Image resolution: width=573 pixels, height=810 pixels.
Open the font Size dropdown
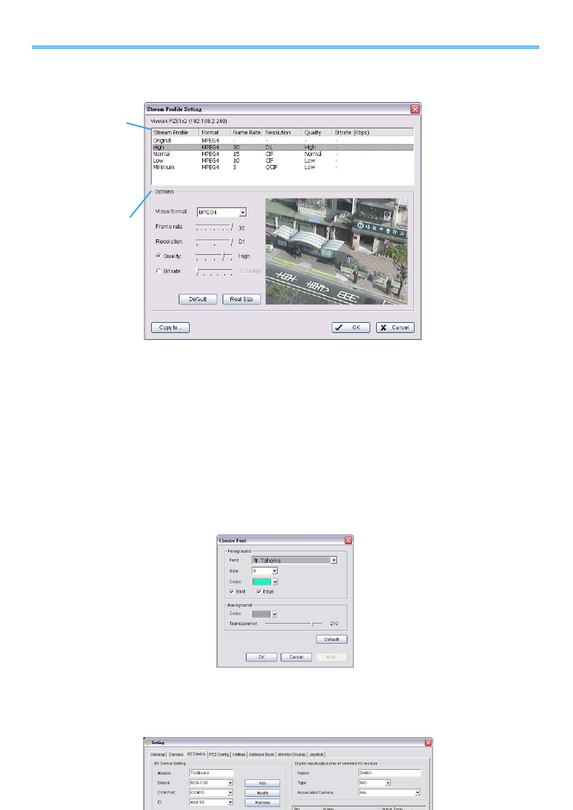275,571
